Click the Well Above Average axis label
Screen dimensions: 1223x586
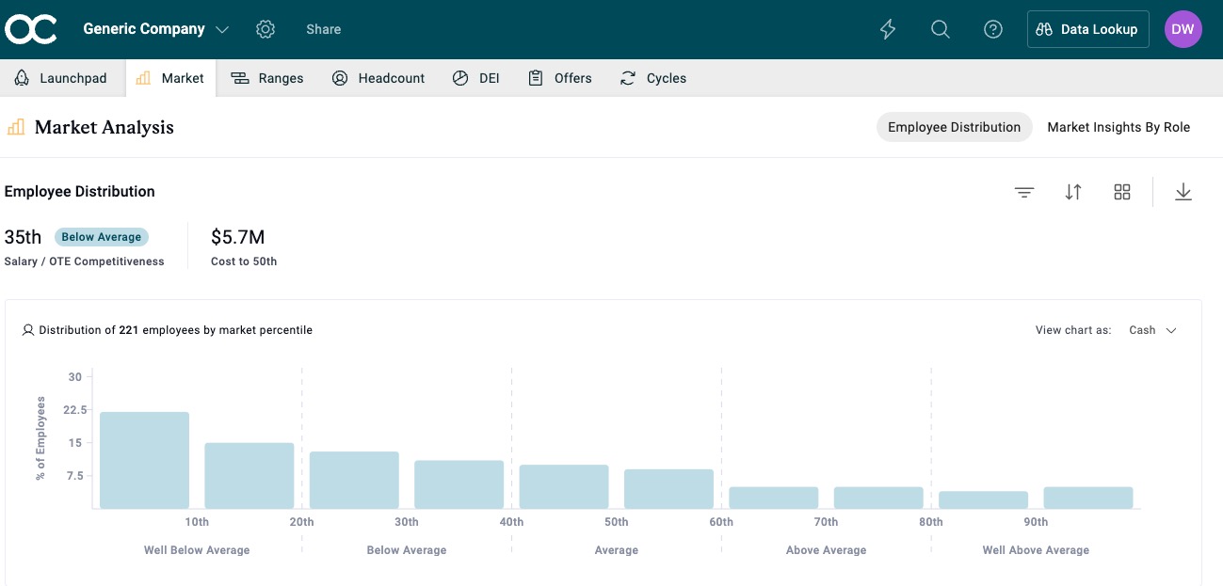click(1036, 550)
